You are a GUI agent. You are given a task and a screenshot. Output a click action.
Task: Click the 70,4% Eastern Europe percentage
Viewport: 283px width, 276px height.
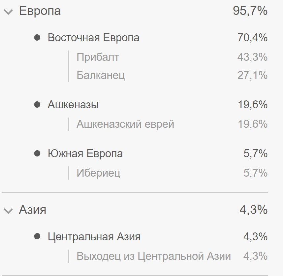[x=252, y=38]
